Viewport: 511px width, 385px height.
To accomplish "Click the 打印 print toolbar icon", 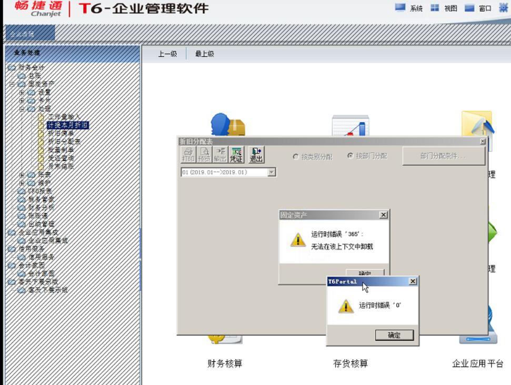I will point(188,155).
